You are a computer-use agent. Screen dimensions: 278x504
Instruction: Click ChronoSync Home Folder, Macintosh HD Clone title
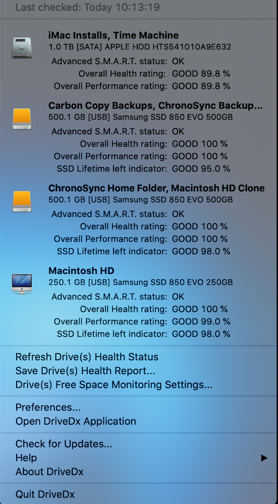click(157, 188)
